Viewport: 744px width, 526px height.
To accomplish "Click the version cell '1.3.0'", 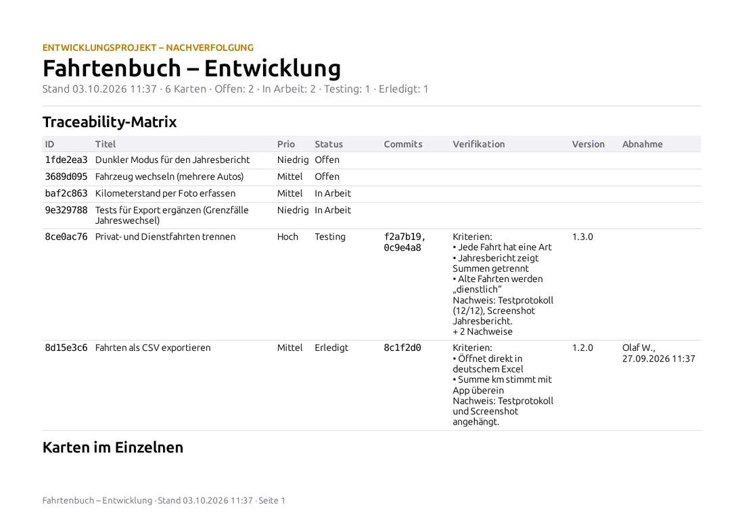I will coord(582,237).
